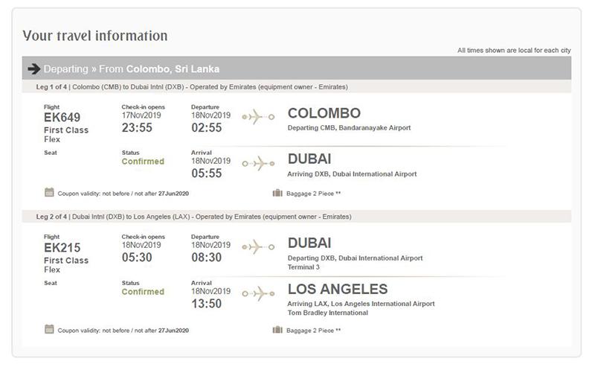Click the LOS ANGELES city heading

338,289
